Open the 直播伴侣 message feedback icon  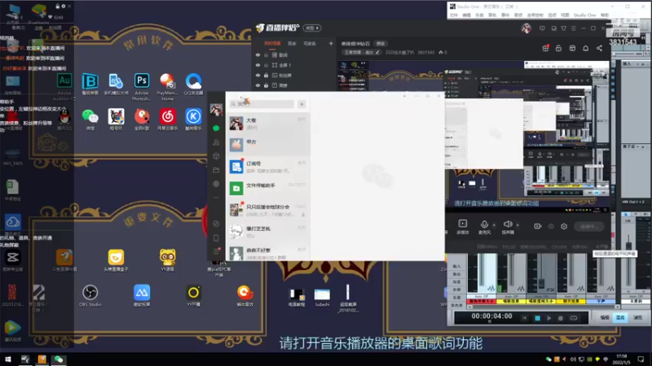coord(542,28)
